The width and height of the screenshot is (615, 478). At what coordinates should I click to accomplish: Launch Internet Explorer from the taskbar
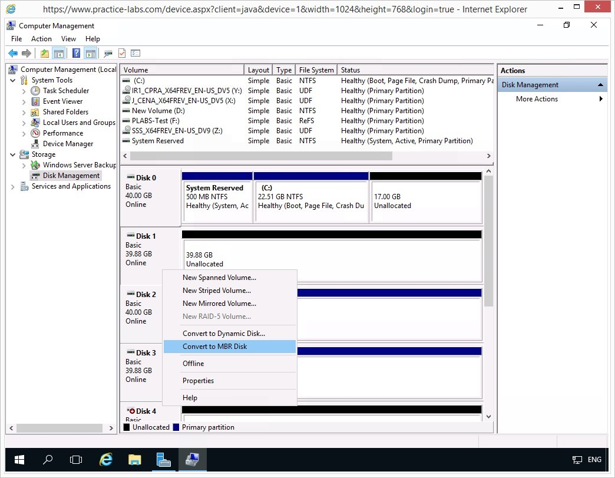tap(106, 460)
